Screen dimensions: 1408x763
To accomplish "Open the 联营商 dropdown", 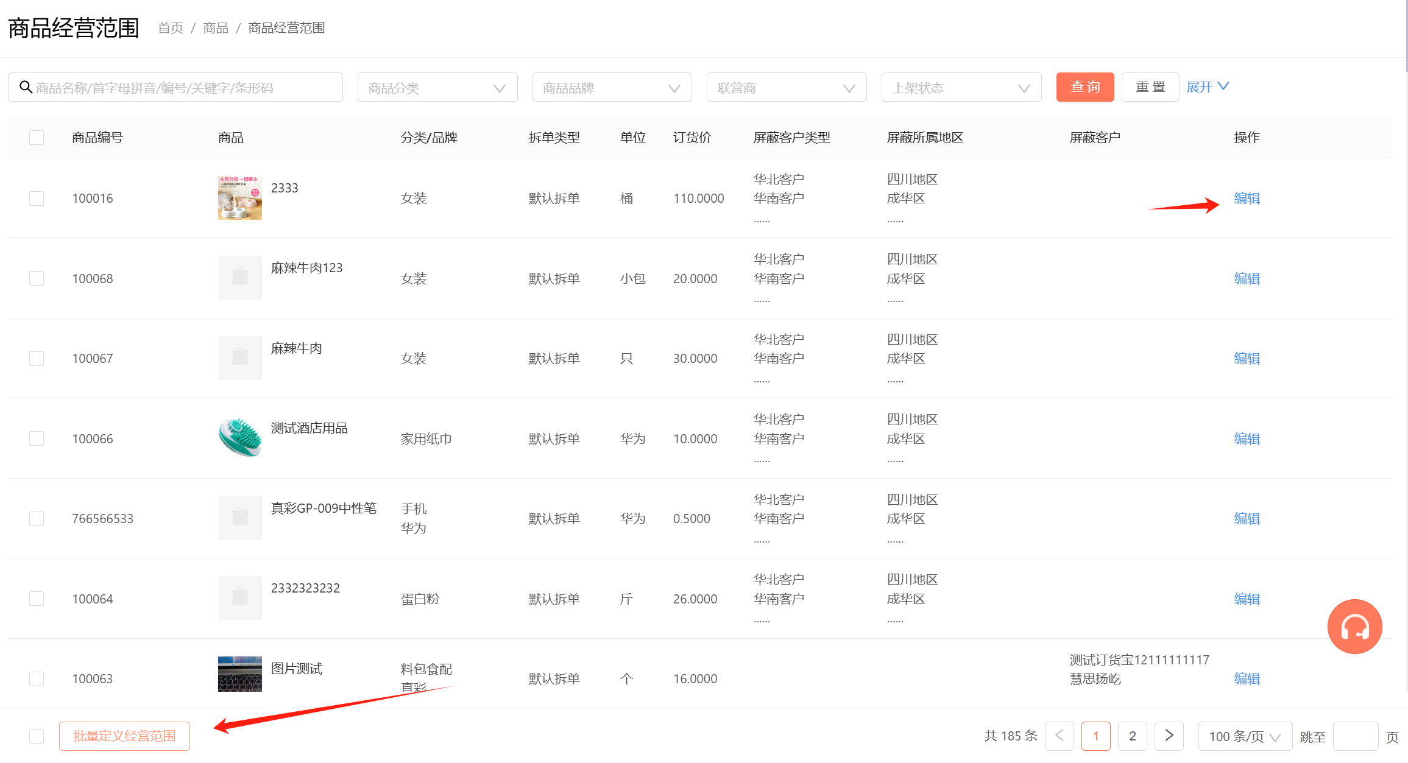I will click(x=787, y=88).
